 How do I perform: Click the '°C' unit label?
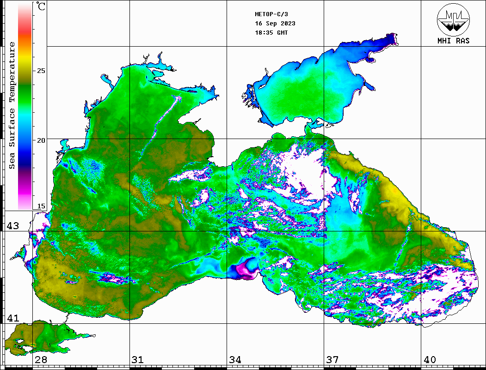point(41,6)
